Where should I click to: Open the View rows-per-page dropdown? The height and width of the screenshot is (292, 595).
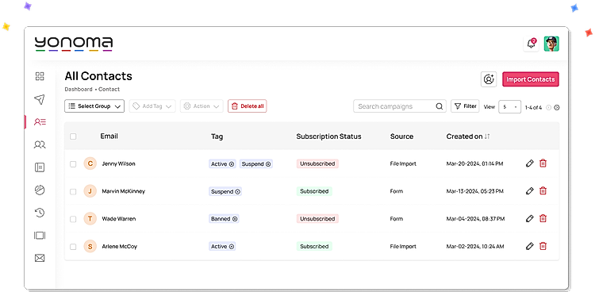pos(510,107)
